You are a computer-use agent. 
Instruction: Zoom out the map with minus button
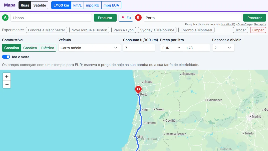coord(7,84)
